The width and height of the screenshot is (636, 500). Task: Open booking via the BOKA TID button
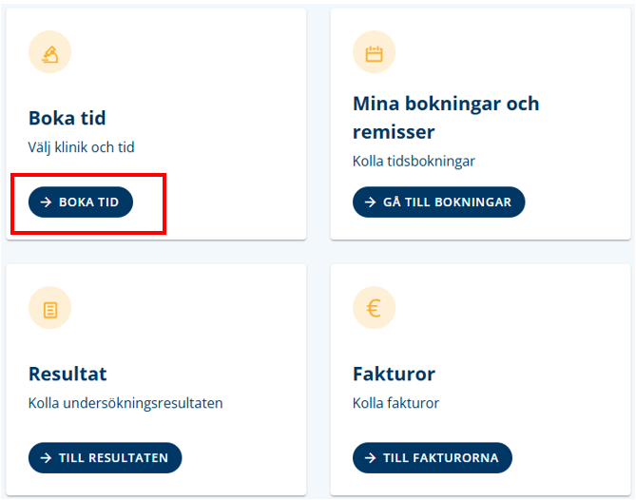81,202
